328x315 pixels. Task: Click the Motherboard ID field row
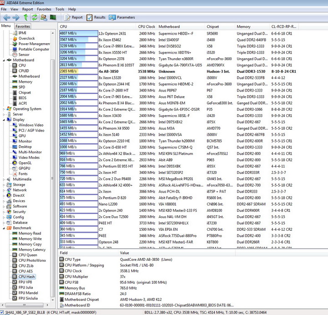point(146,305)
